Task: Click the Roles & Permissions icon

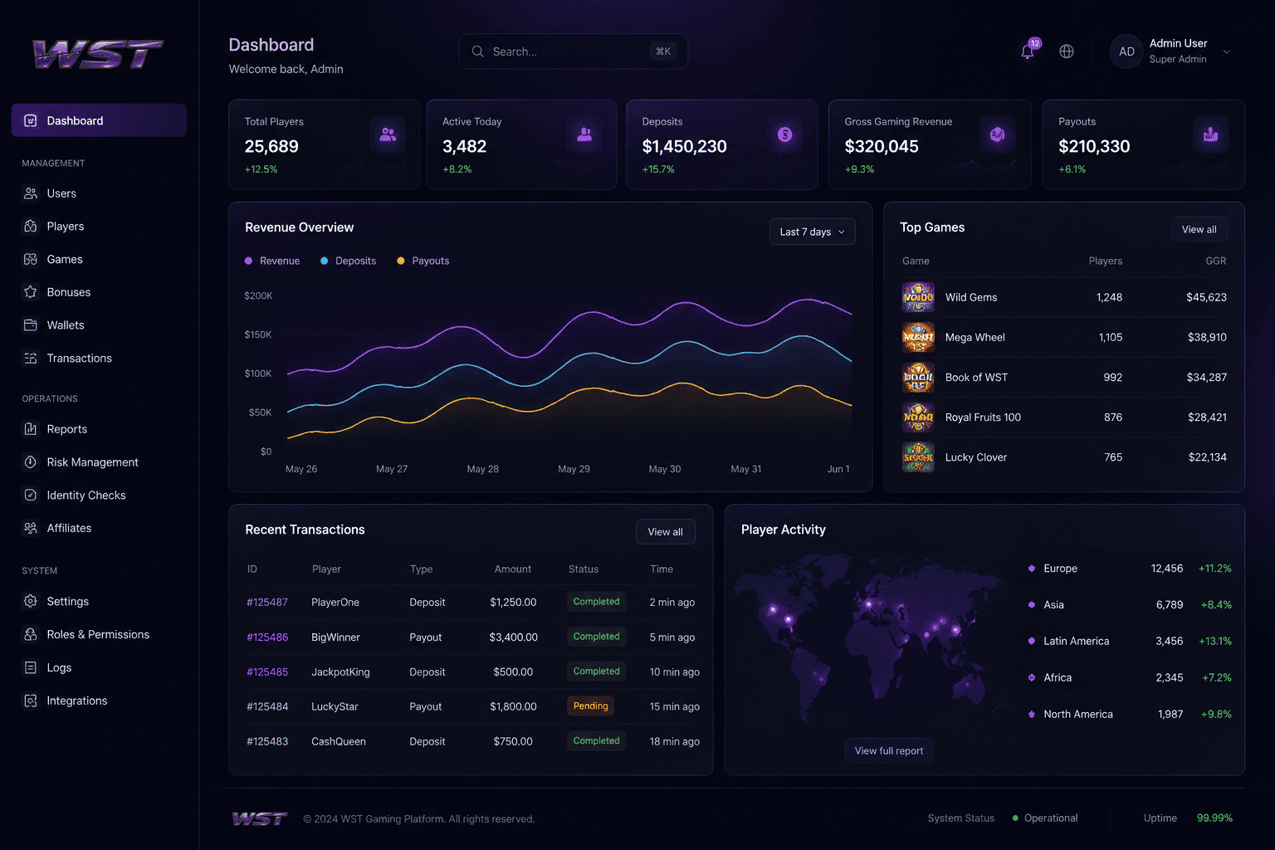Action: [31, 634]
